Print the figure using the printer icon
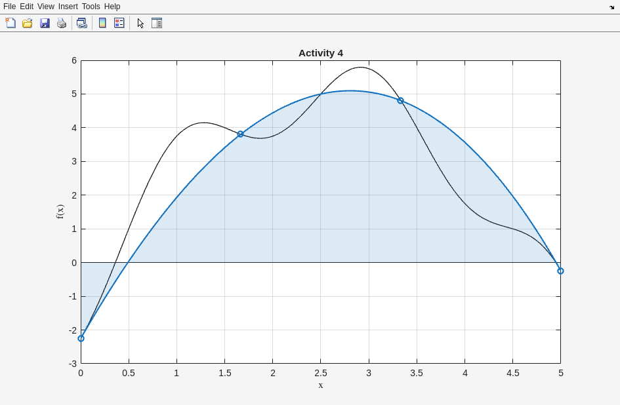This screenshot has height=405, width=620. click(x=62, y=23)
